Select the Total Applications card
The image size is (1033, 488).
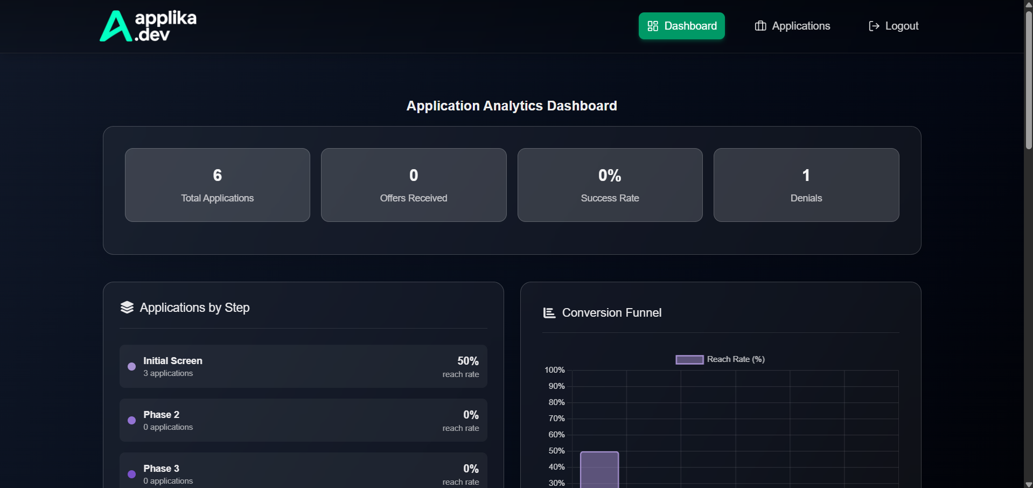(x=218, y=185)
